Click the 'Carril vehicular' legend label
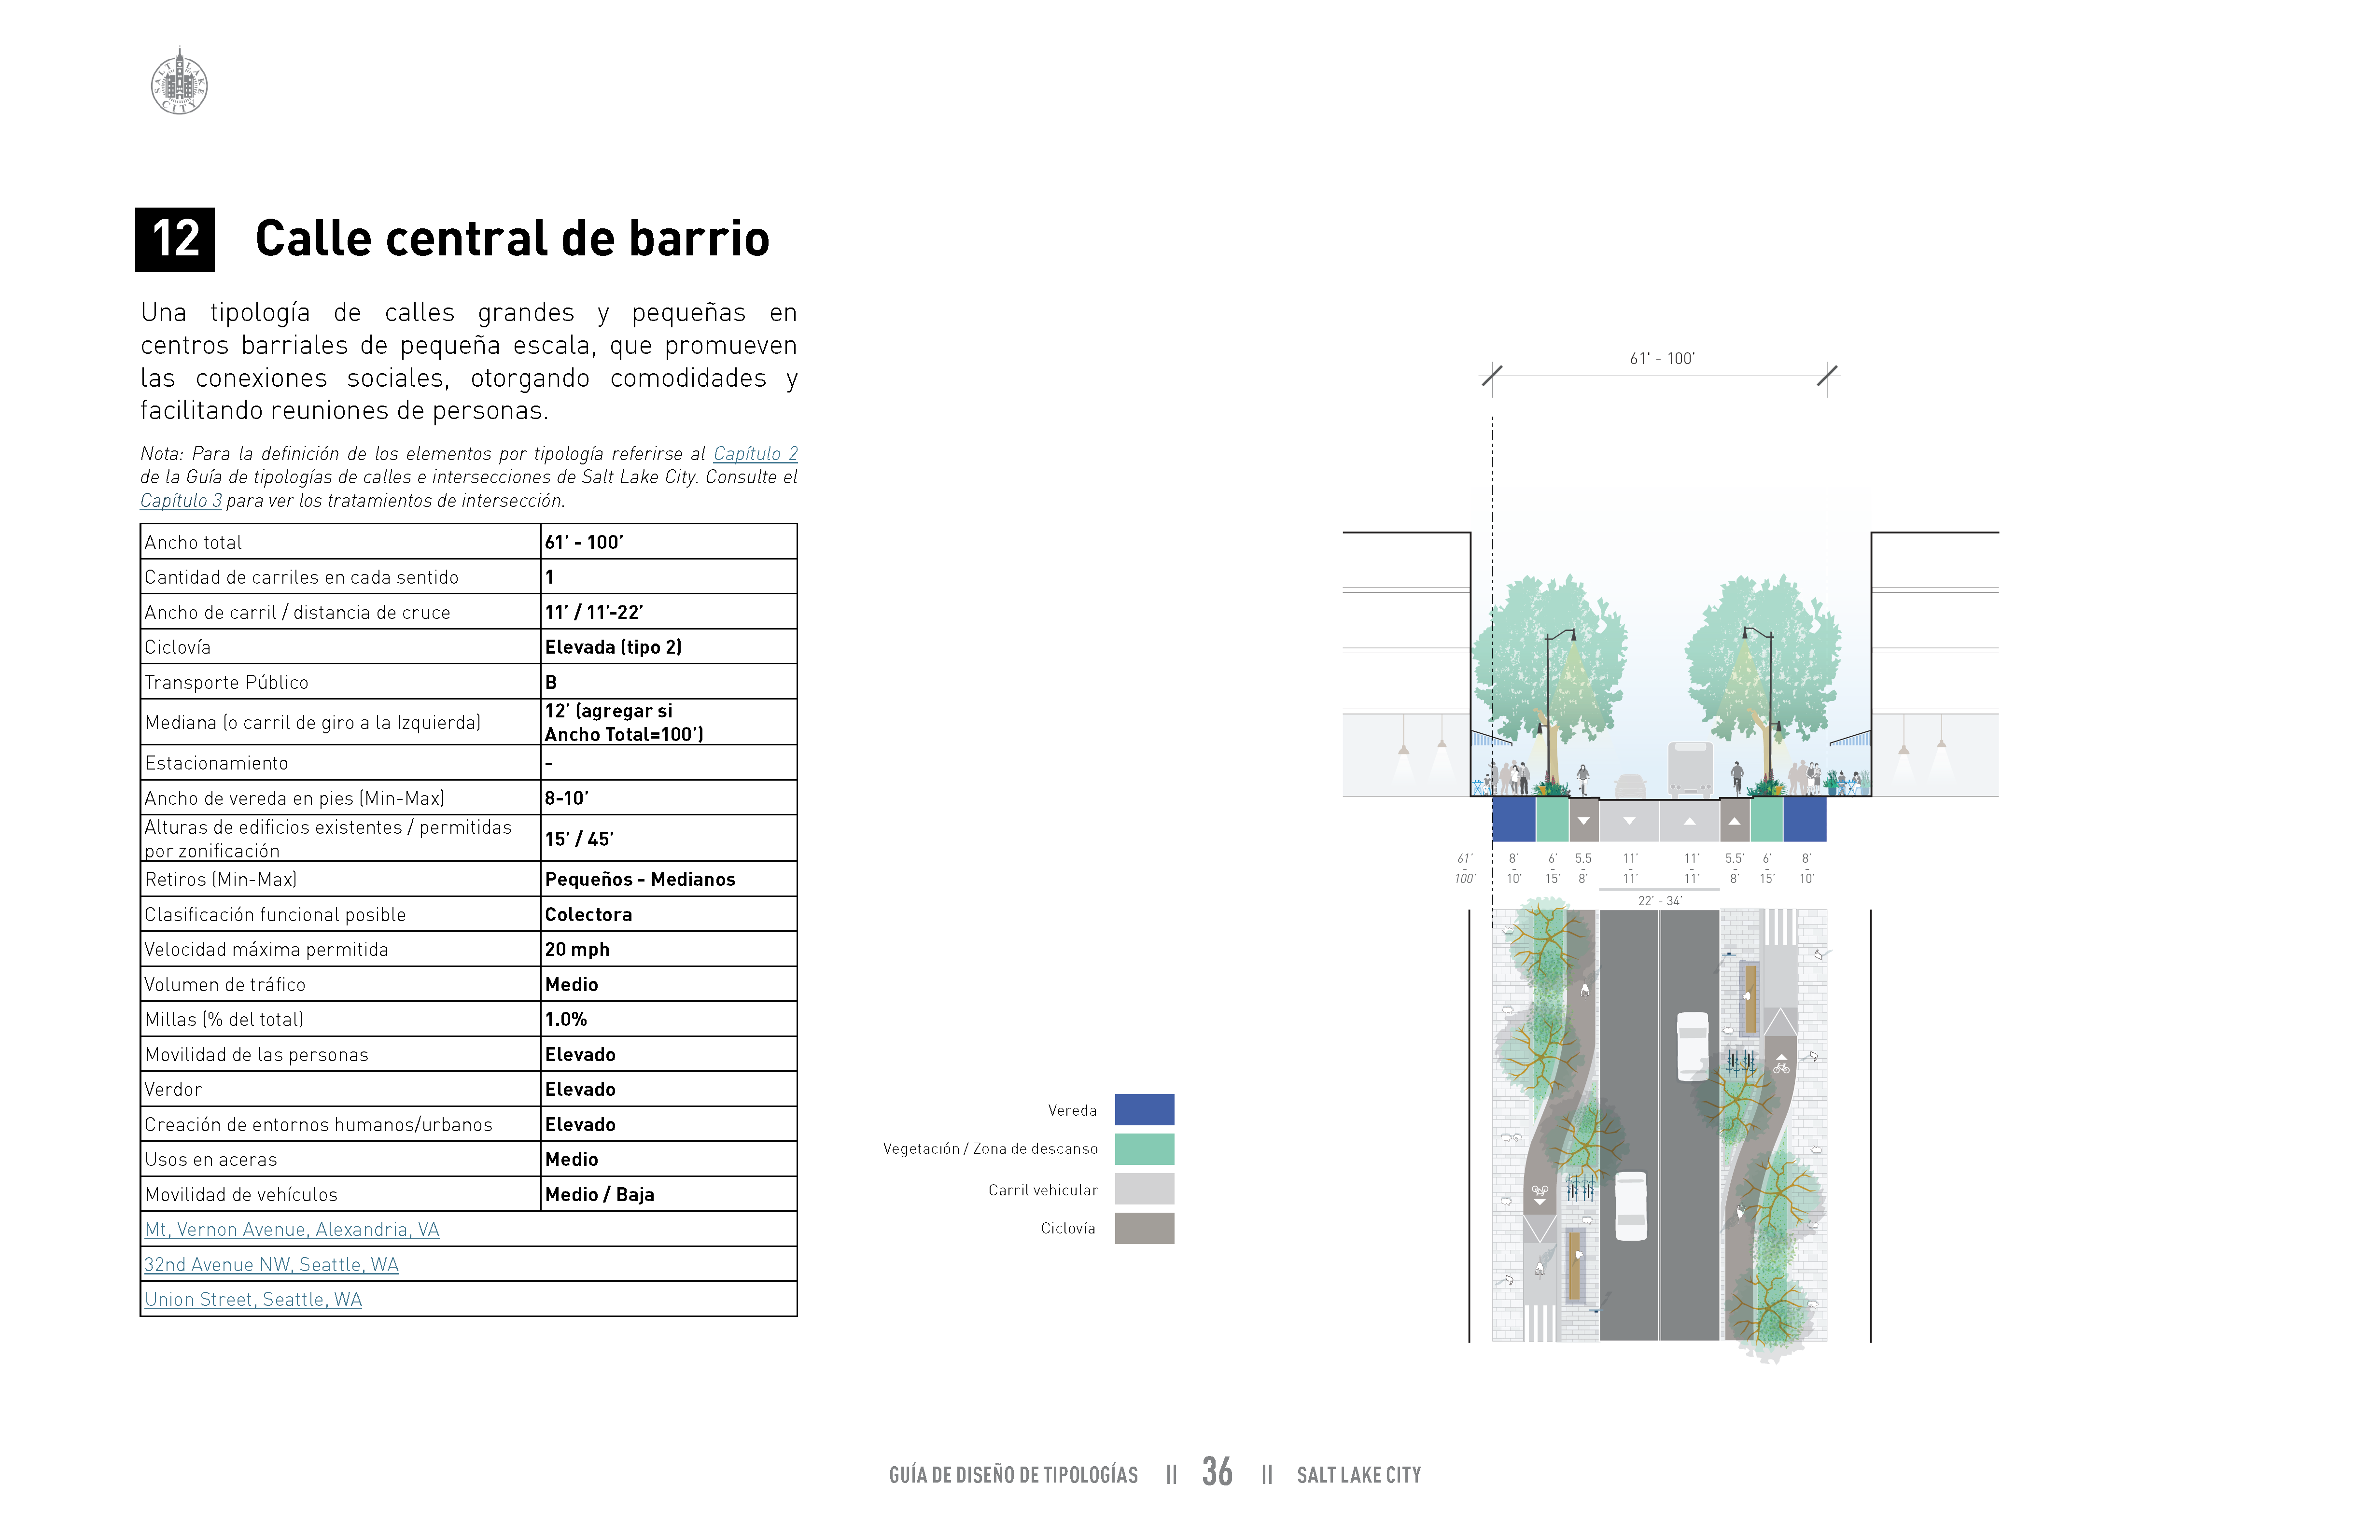The width and height of the screenshot is (2380, 1540). [1043, 1190]
